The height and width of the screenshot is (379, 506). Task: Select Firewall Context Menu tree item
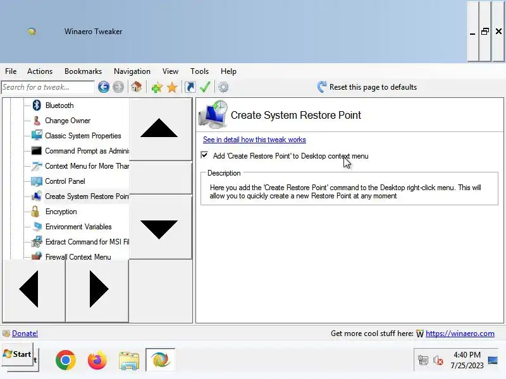(x=78, y=257)
